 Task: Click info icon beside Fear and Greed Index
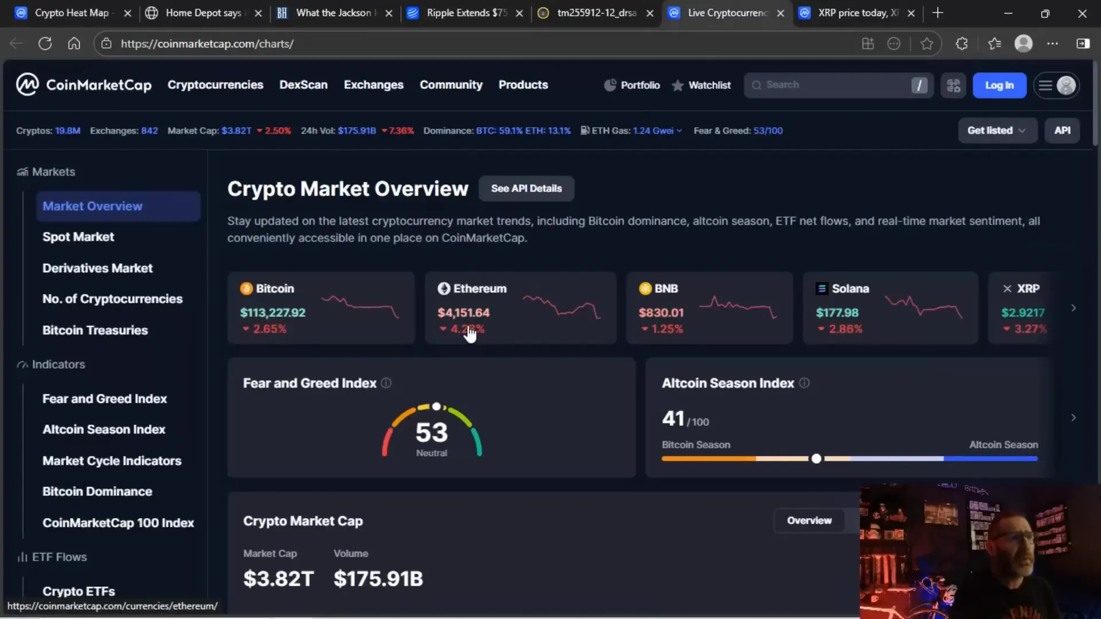coord(386,383)
